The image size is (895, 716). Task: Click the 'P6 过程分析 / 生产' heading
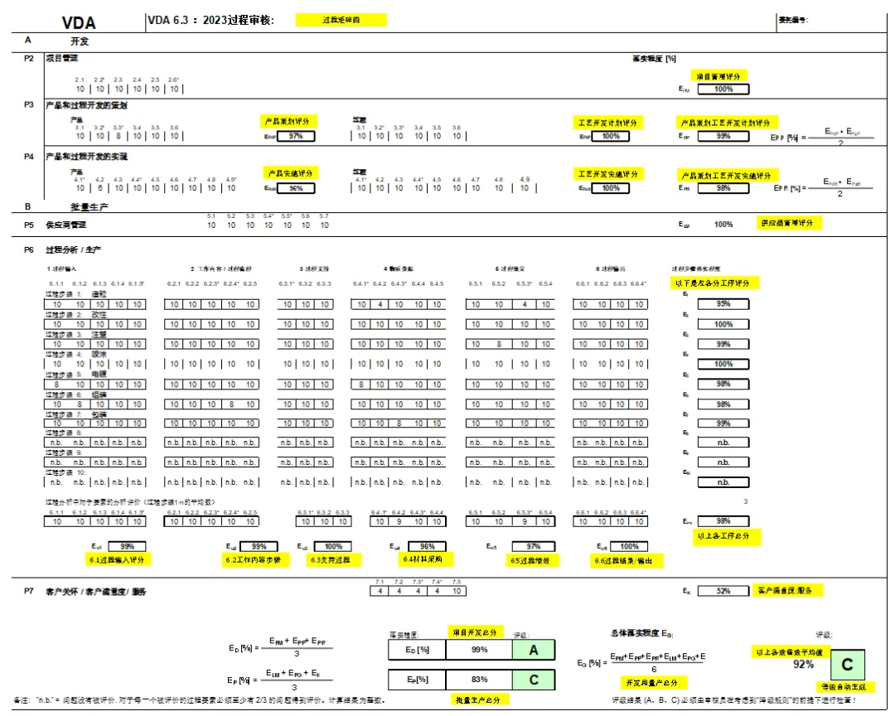point(63,249)
